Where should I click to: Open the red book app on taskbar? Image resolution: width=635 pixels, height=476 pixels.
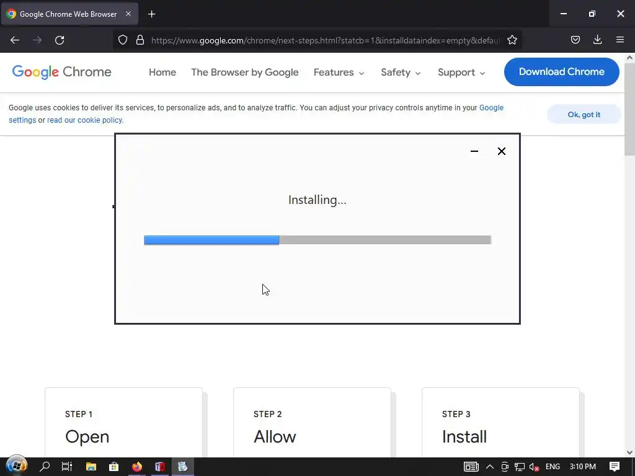click(159, 467)
